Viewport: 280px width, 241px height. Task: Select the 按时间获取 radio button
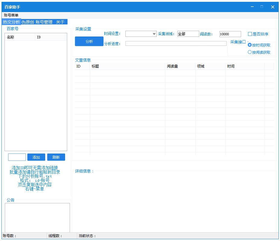(x=250, y=45)
